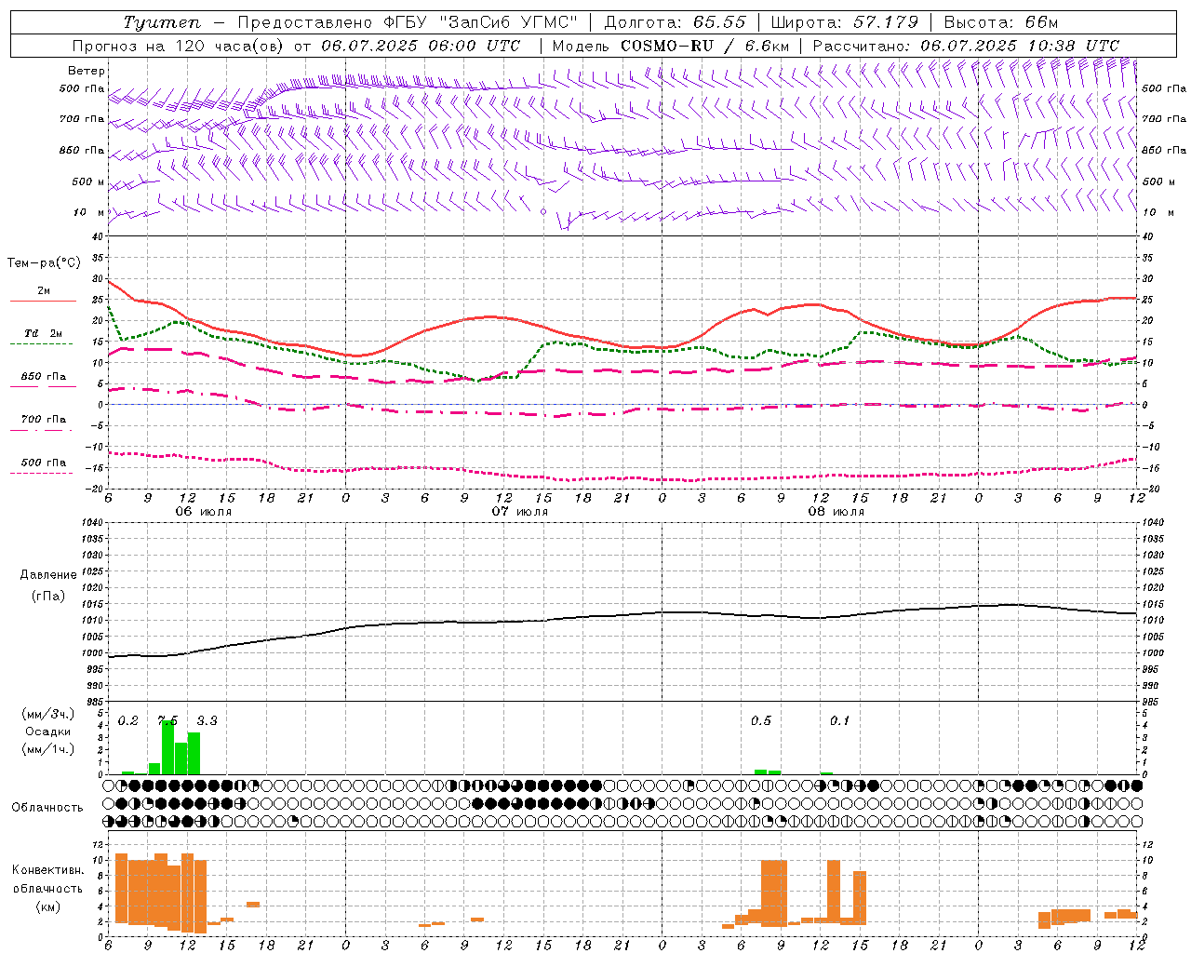Click the "Осадки" precipitation label
The height and width of the screenshot is (953, 1191).
click(x=47, y=732)
